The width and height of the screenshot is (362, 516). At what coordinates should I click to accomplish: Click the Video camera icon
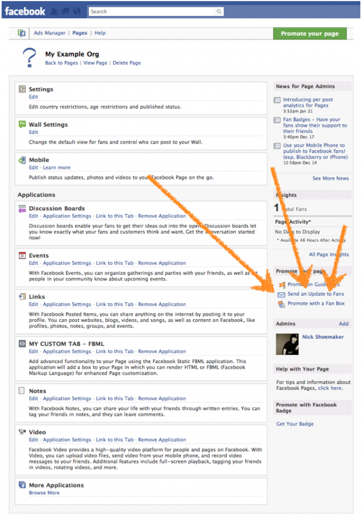click(22, 432)
